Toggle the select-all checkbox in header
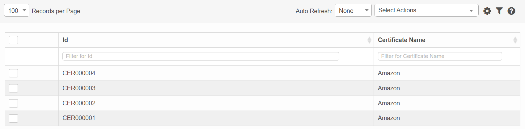This screenshot has width=525, height=129. click(14, 40)
